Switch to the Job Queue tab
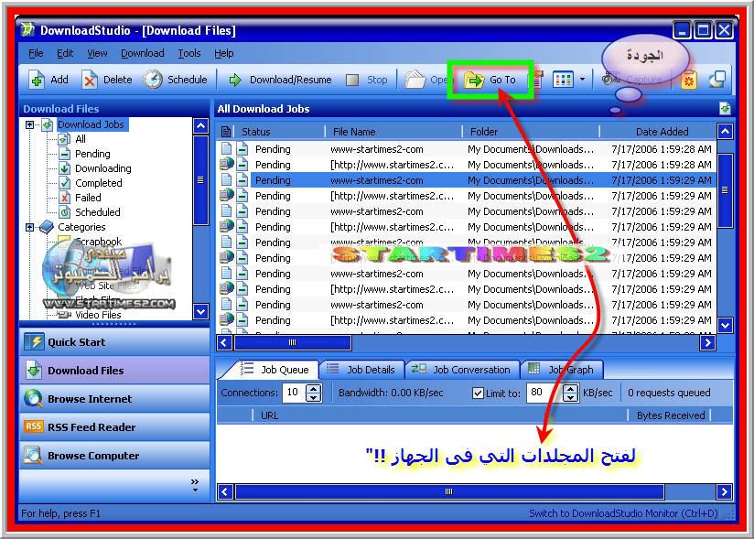This screenshot has height=539, width=754. coord(275,370)
